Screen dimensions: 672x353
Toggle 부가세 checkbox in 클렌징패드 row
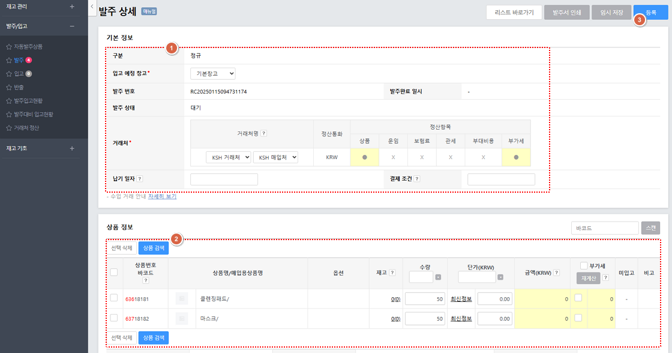(x=578, y=298)
